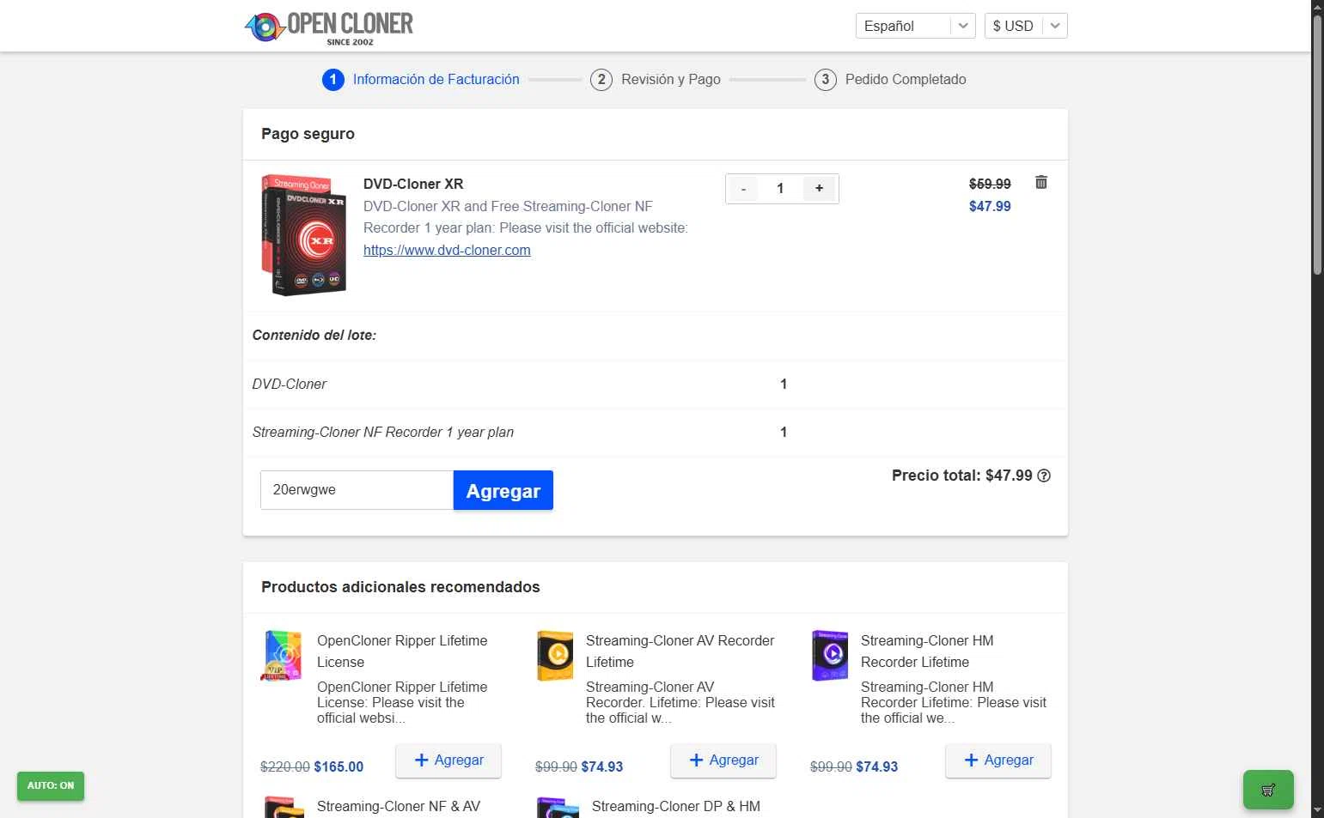Viewport: 1324px width, 818px height.
Task: Increase quantity with the plus button
Action: click(819, 189)
